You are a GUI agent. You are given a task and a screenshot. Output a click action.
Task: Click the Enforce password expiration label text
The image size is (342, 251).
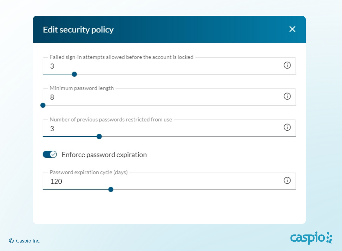(x=104, y=155)
